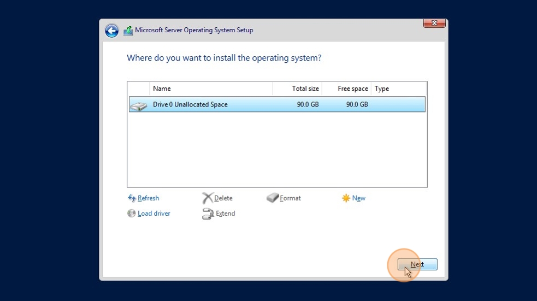
Task: Open the Load driver link
Action: [x=154, y=214]
